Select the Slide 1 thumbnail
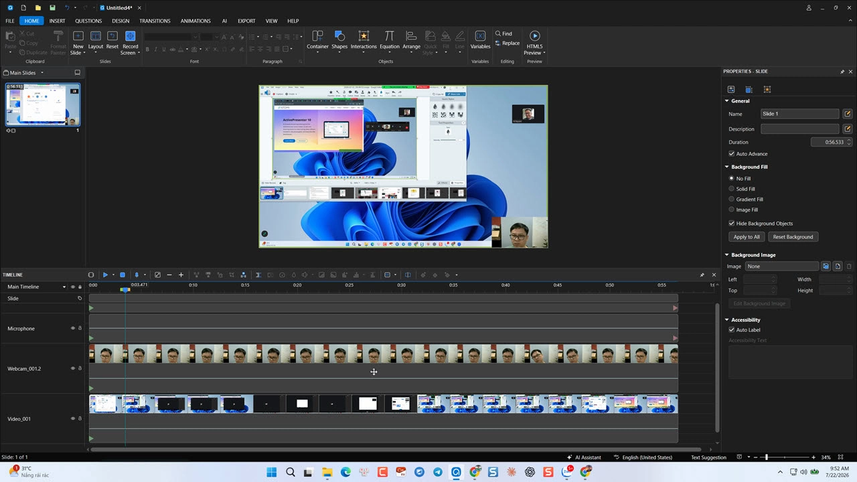The height and width of the screenshot is (482, 857). (x=43, y=105)
